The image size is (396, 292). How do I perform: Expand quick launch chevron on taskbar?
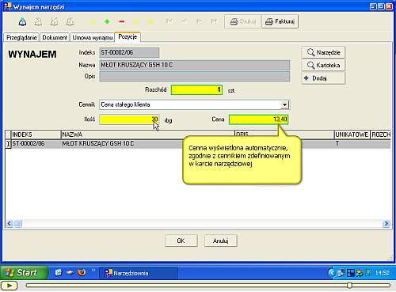coord(93,270)
